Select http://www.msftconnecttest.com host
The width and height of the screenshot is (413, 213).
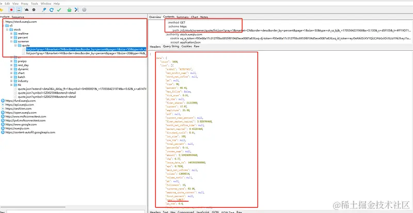pos(25,116)
